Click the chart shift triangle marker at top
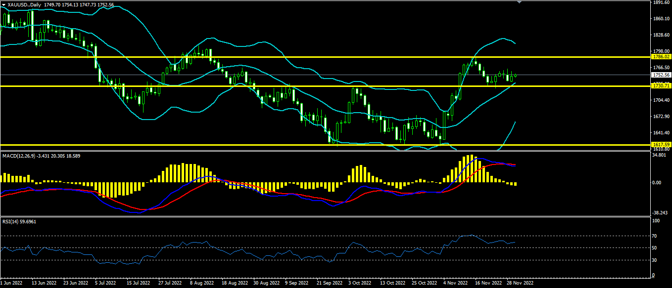This screenshot has width=672, height=288. [x=519, y=2]
